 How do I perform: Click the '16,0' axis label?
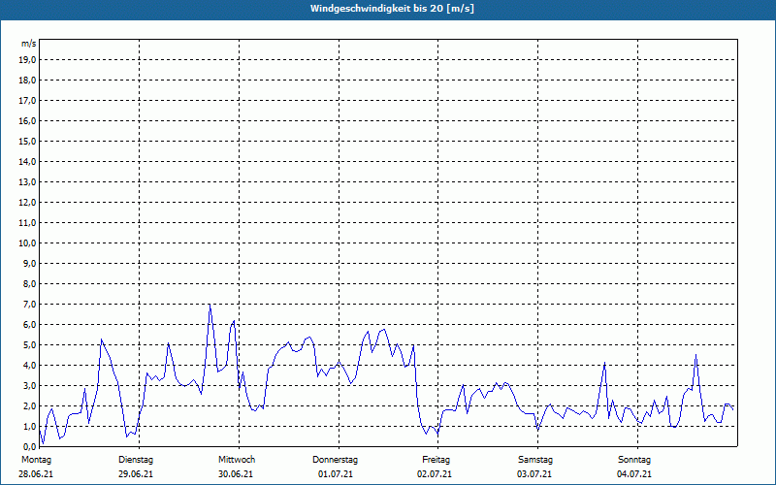(x=28, y=120)
